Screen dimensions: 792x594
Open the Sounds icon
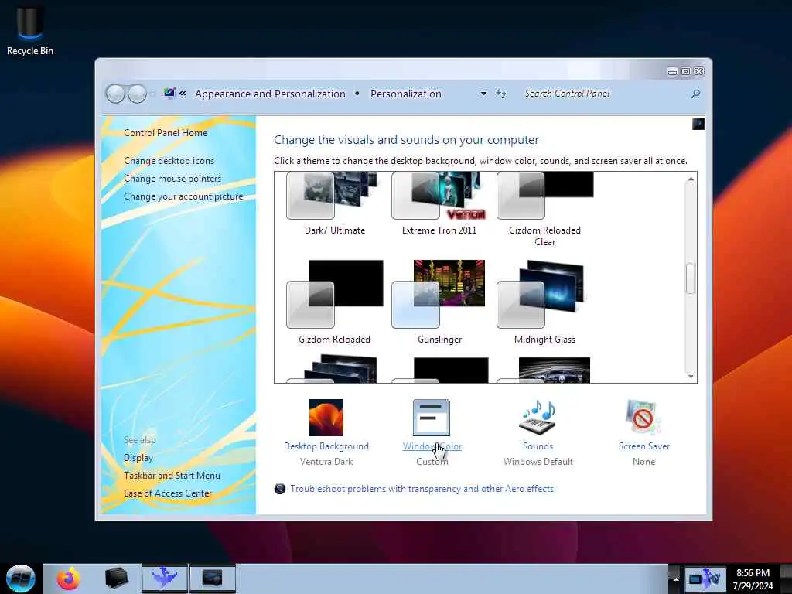coord(538,418)
